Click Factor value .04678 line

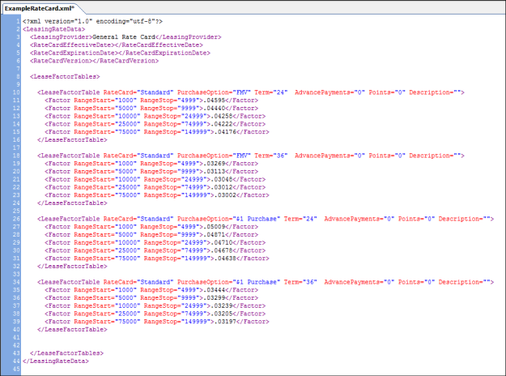click(x=155, y=250)
